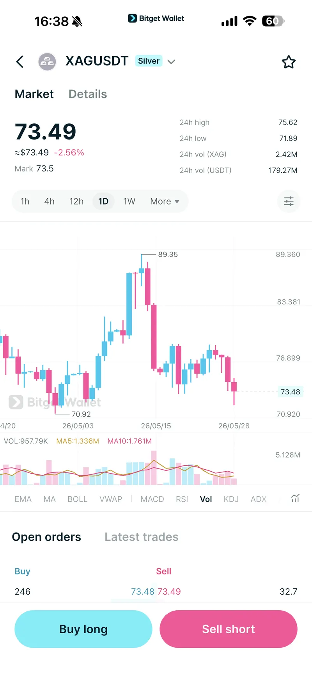This screenshot has width=312, height=677.
Task: Open chart settings sliders icon
Action: pos(289,201)
